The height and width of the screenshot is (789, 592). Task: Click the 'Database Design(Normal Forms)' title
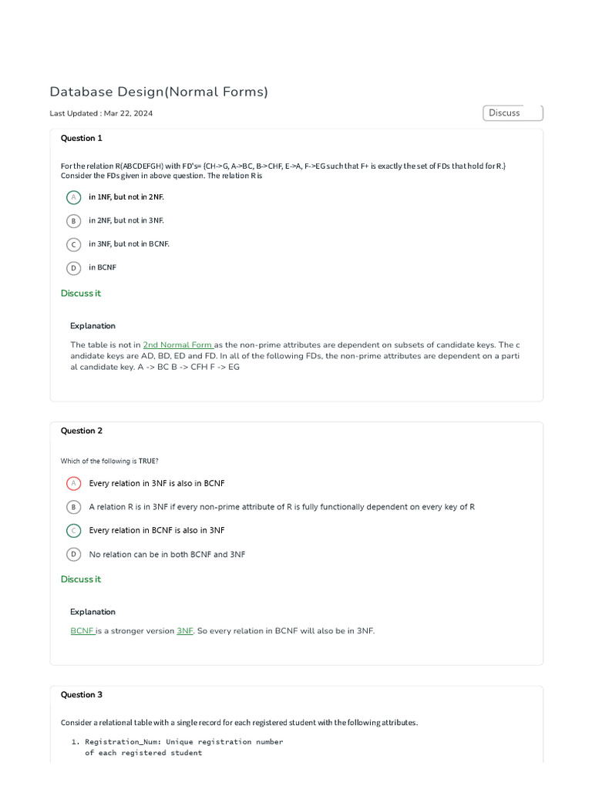[x=159, y=92]
